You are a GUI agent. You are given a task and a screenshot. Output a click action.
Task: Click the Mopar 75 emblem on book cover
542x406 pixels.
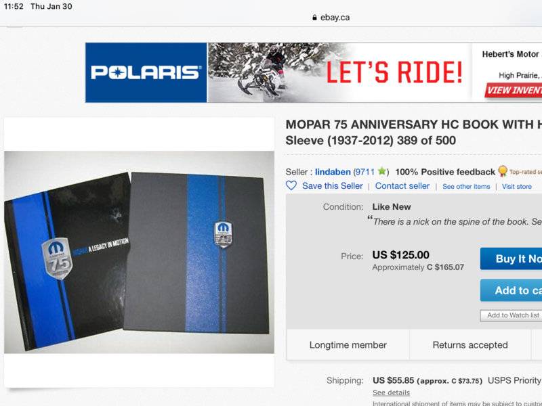coord(58,257)
